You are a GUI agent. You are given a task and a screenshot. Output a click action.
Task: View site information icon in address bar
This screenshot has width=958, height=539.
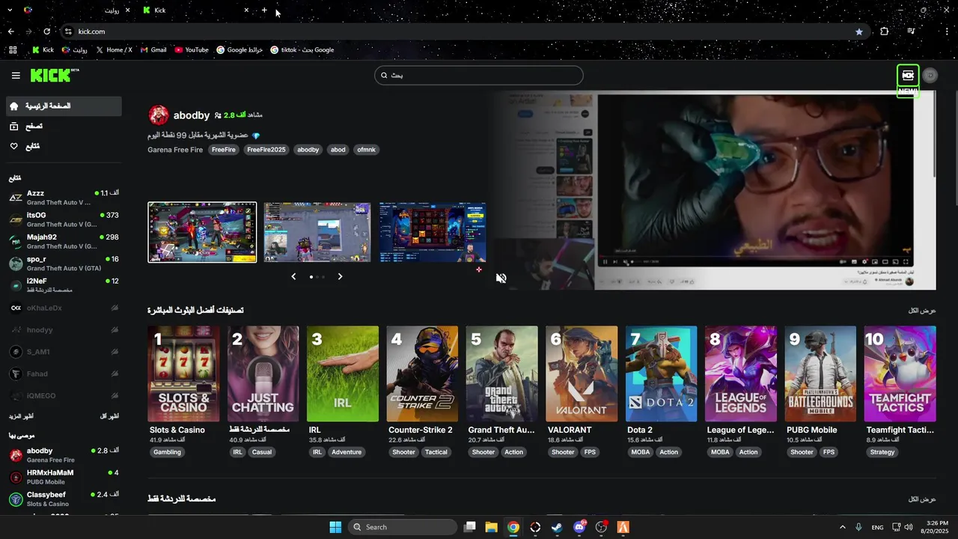68,31
